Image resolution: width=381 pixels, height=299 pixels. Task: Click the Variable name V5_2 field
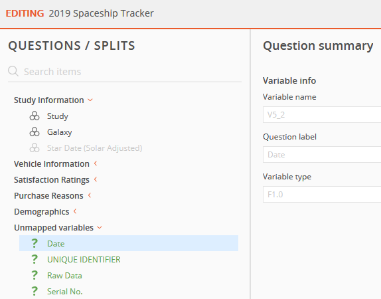pyautogui.click(x=322, y=114)
